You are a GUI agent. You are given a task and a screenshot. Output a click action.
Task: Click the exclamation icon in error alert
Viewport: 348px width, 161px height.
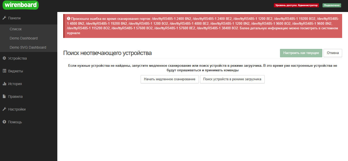pyautogui.click(x=69, y=19)
